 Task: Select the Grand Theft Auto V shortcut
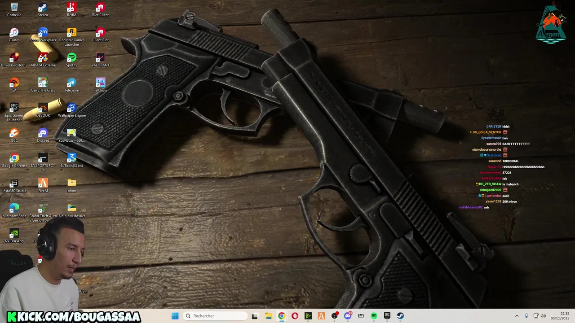pyautogui.click(x=43, y=213)
